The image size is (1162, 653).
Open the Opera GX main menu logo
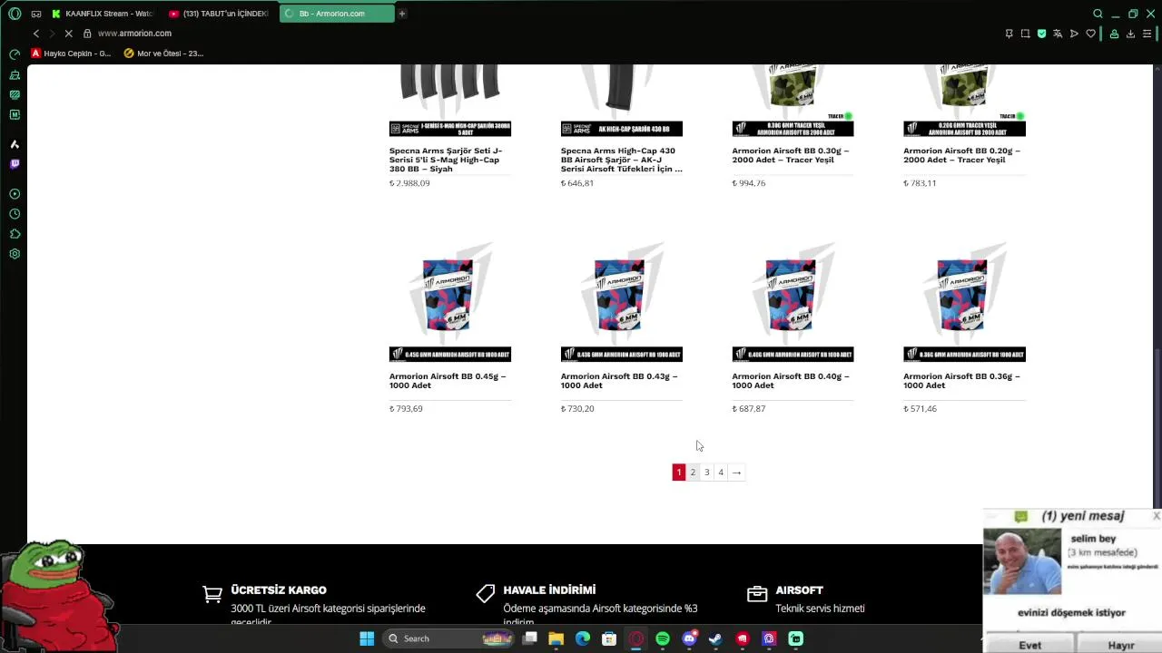(15, 14)
